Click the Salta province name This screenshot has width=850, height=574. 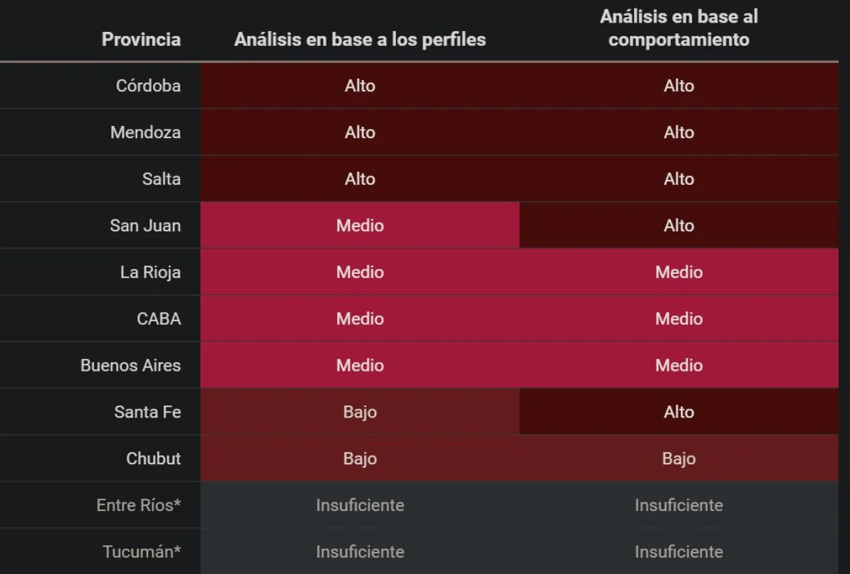161,179
